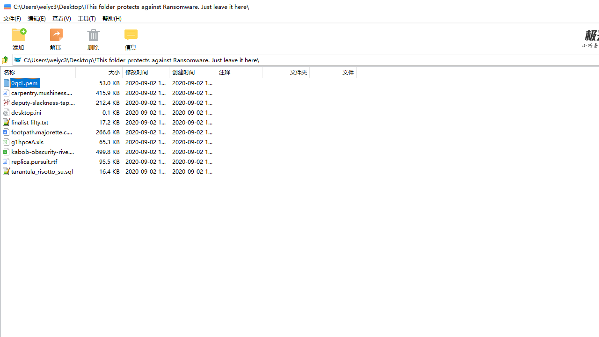The height and width of the screenshot is (337, 599).
Task: Select the 0qcL.pem file entry
Action: coord(25,83)
